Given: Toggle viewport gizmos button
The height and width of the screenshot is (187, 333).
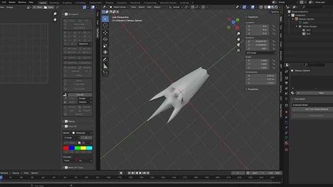Looking at the screenshot, I should coord(245,7).
